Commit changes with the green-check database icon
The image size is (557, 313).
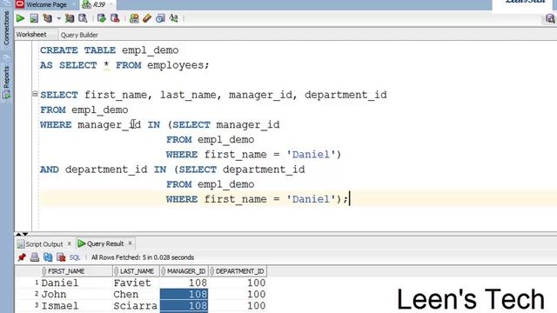point(102,18)
